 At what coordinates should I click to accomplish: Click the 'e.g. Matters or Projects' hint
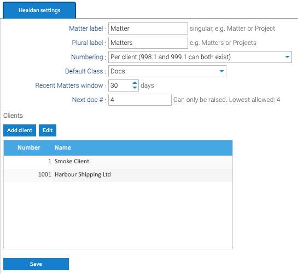click(223, 43)
